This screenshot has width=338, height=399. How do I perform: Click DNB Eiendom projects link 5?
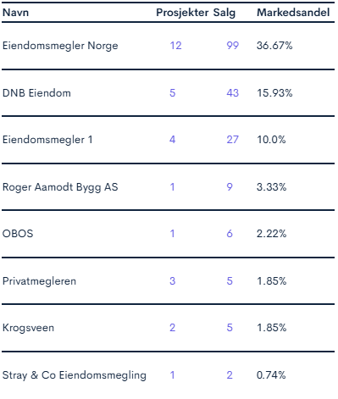tap(173, 93)
